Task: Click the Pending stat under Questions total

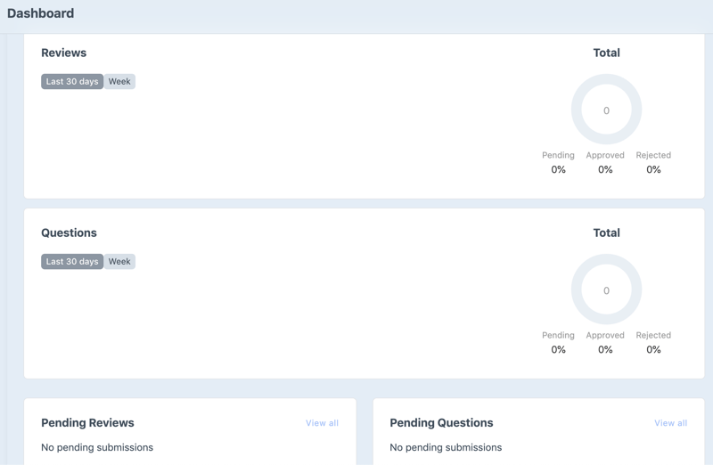Action: point(558,342)
